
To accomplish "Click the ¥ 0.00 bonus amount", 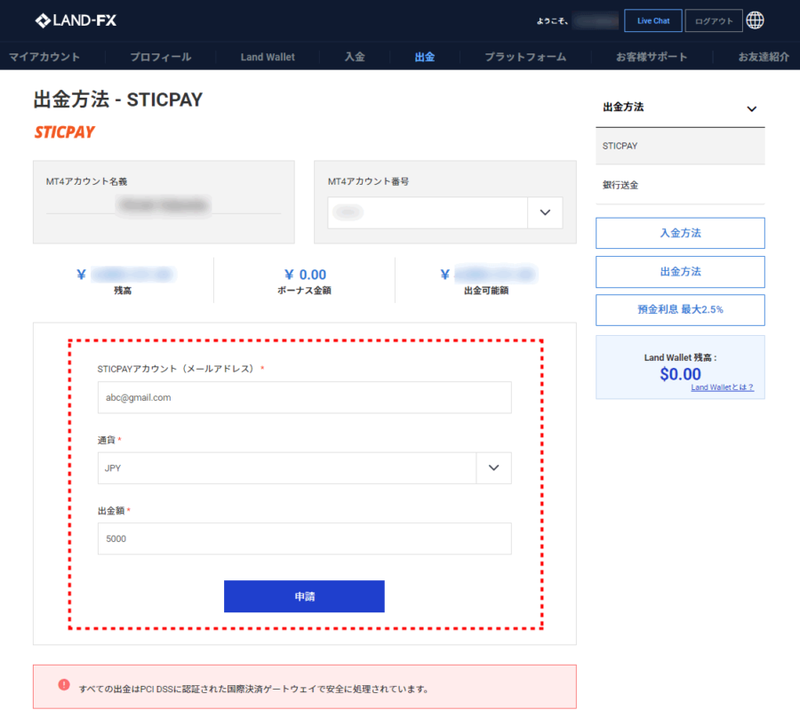I will (x=305, y=275).
